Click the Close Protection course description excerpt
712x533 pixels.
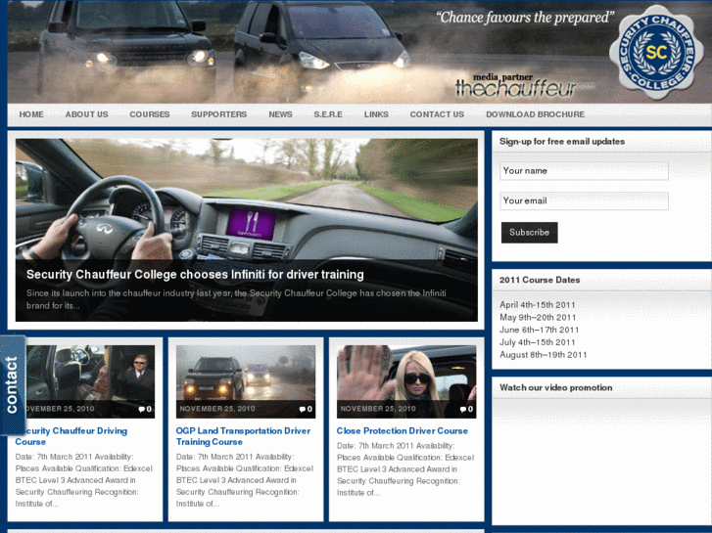click(405, 469)
